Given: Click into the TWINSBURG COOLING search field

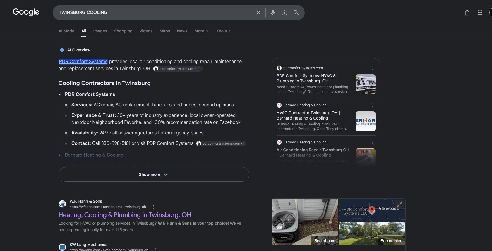Looking at the screenshot, I should point(155,13).
